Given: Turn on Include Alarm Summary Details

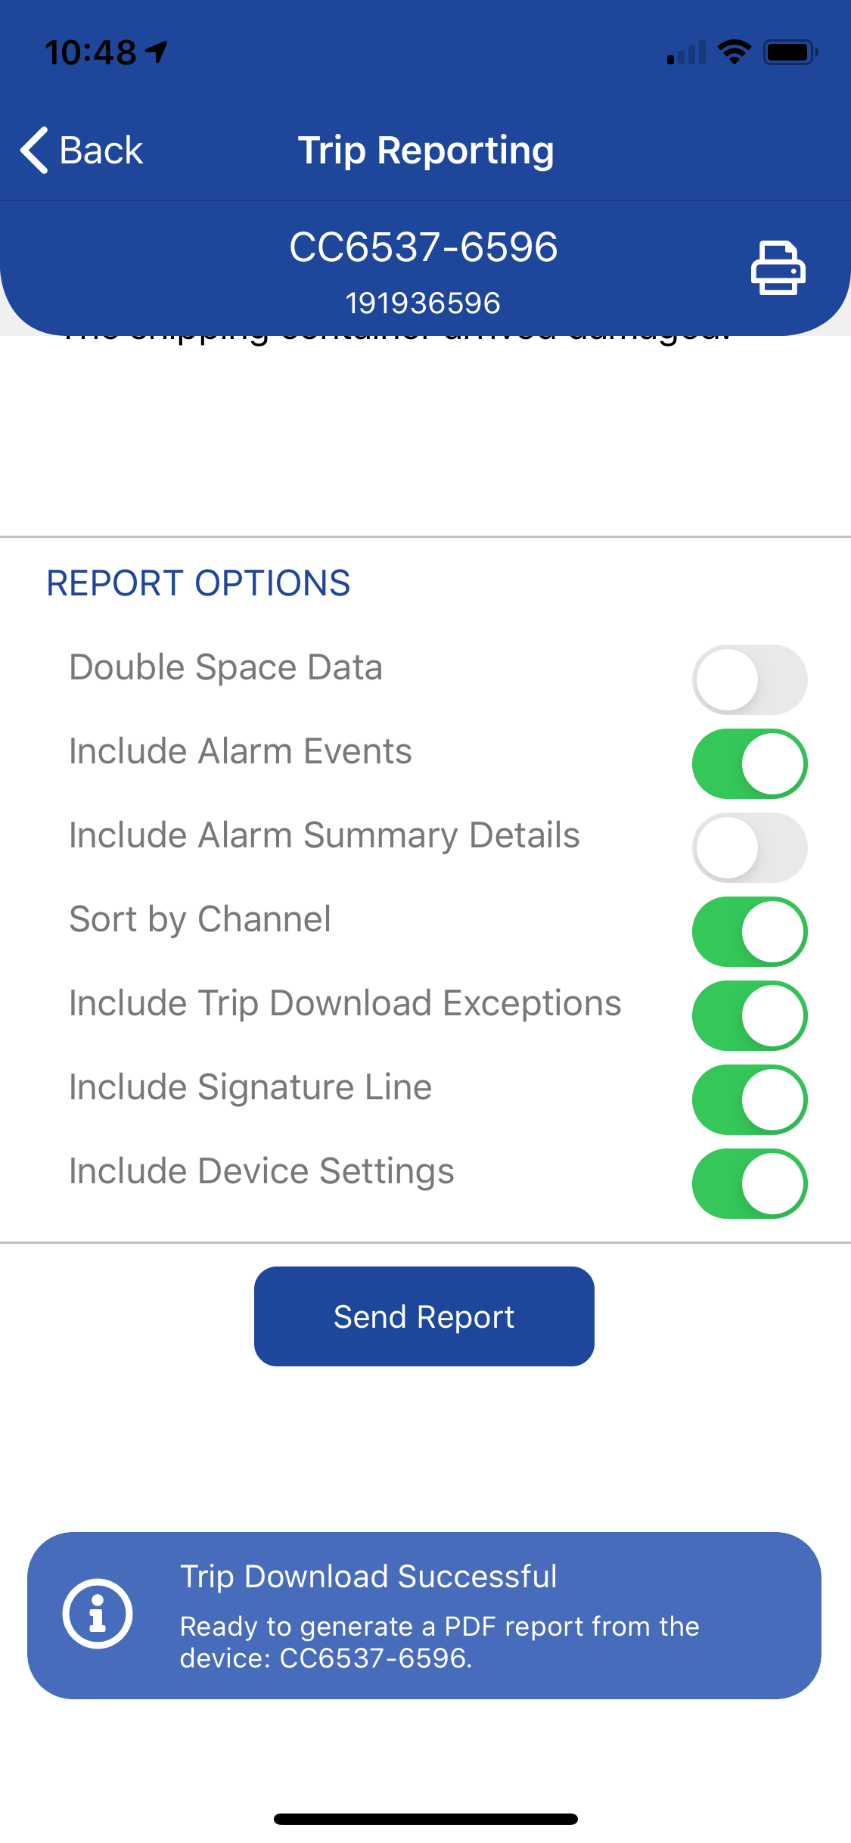Looking at the screenshot, I should click(x=750, y=847).
